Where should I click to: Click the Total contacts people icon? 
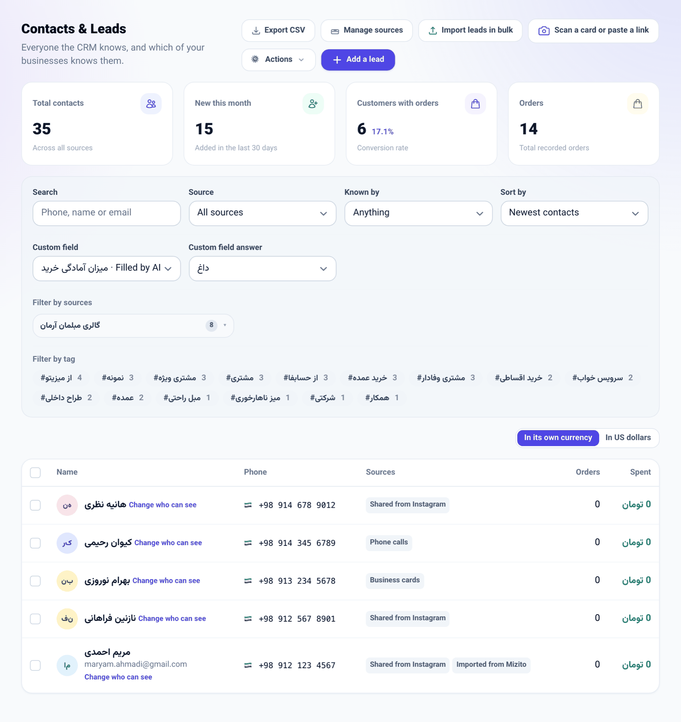(x=151, y=104)
